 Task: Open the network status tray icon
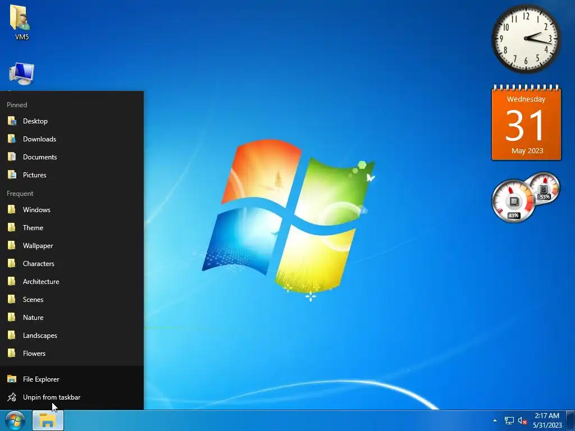(x=509, y=421)
